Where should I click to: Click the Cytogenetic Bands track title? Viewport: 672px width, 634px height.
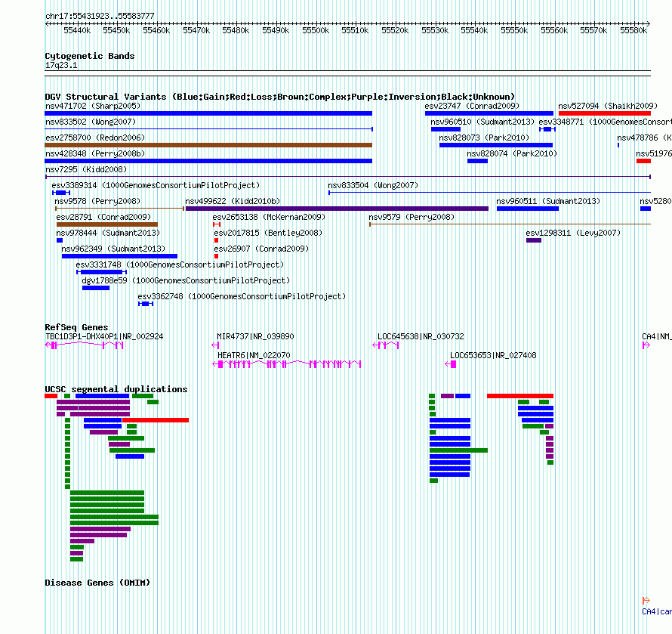pos(90,56)
